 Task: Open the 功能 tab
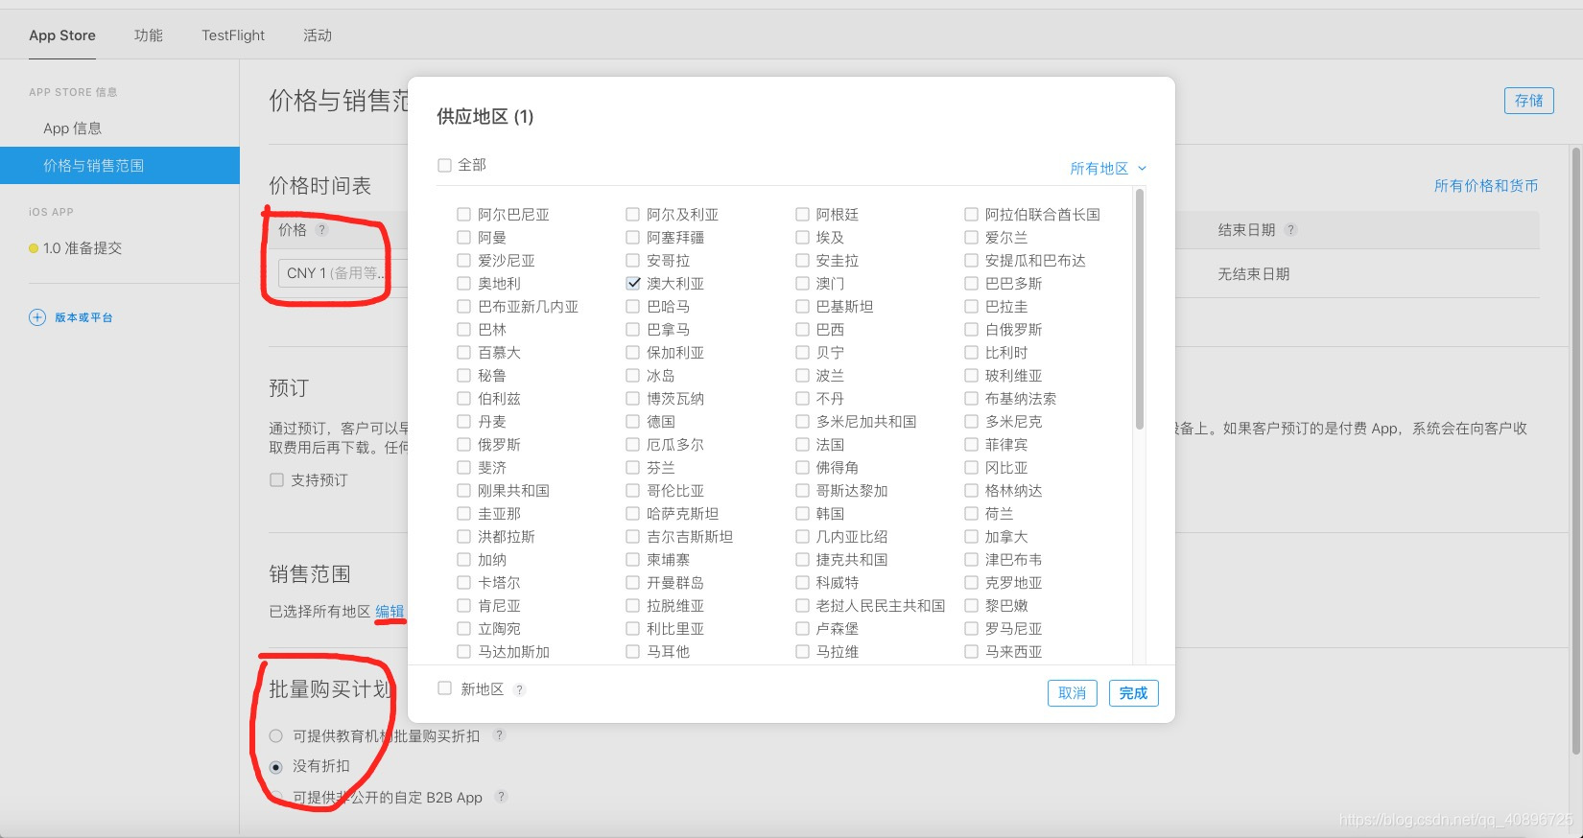149,35
